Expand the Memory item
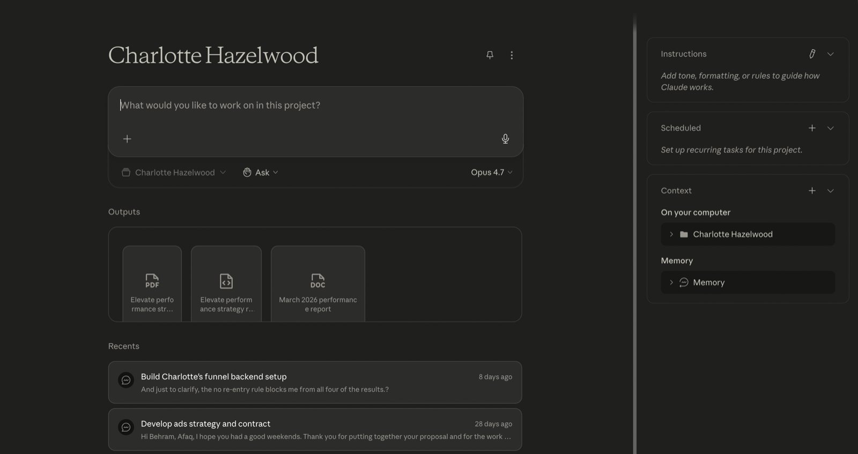Image resolution: width=858 pixels, height=454 pixels. click(x=671, y=282)
